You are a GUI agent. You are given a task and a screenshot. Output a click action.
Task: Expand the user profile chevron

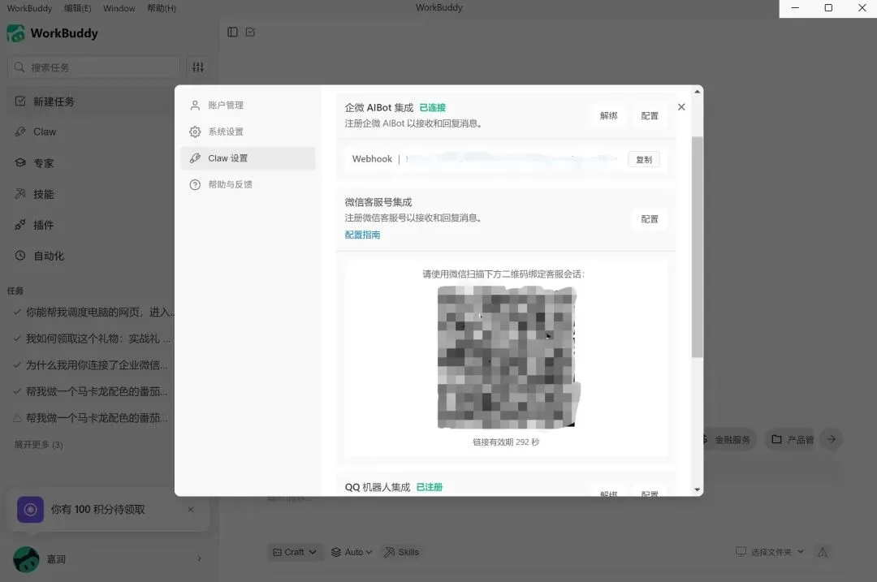[200, 558]
